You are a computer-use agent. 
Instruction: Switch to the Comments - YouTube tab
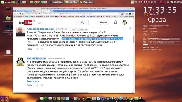23,11
